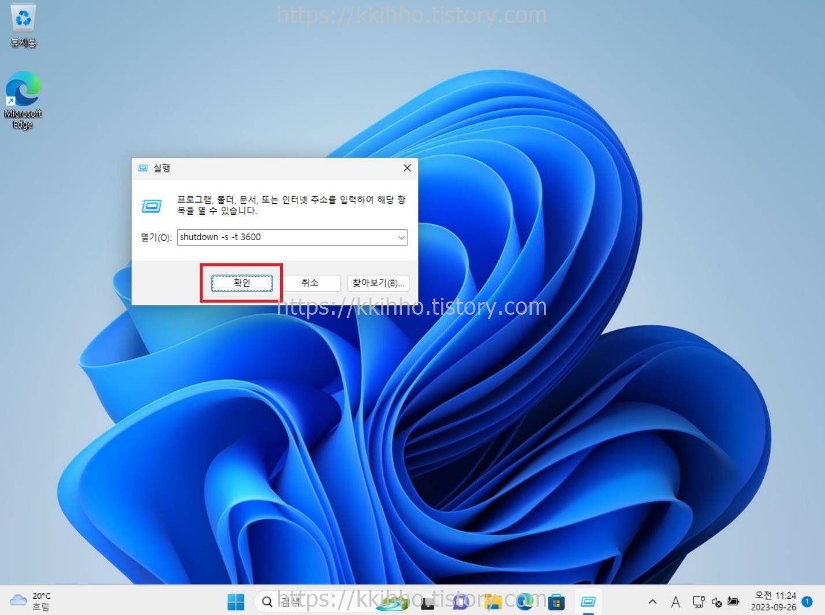Open File Explorer from the taskbar
This screenshot has width=825, height=615.
[492, 602]
